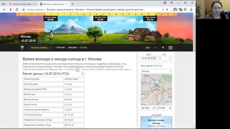Click the 'Восход солнца' table row label

click(31, 100)
